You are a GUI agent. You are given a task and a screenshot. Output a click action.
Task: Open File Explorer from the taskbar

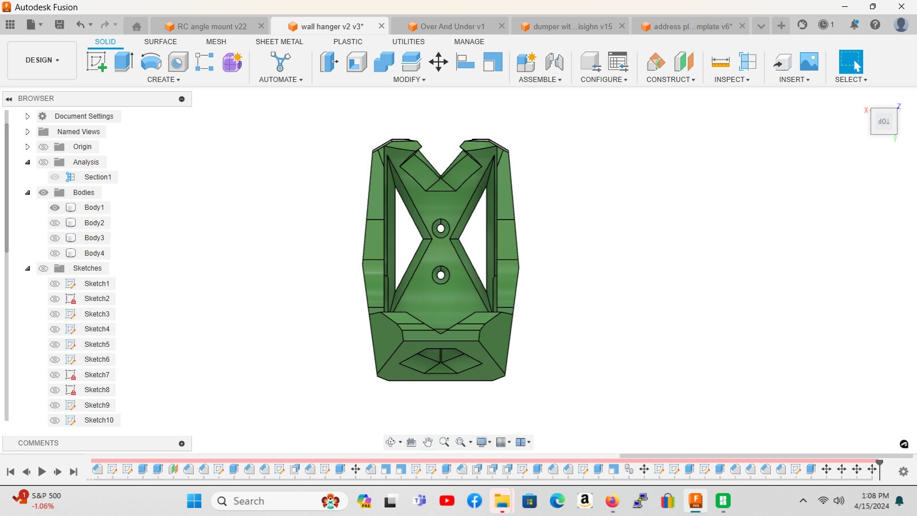tap(502, 501)
